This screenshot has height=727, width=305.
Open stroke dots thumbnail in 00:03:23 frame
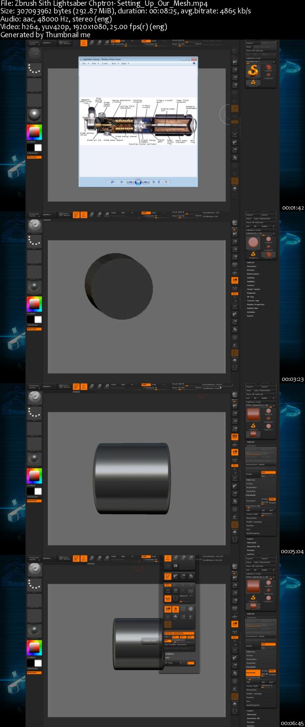[x=34, y=241]
